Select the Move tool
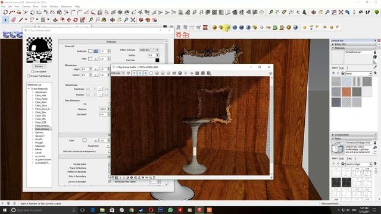Viewport: 381px width, 214px height. pyautogui.click(x=69, y=20)
